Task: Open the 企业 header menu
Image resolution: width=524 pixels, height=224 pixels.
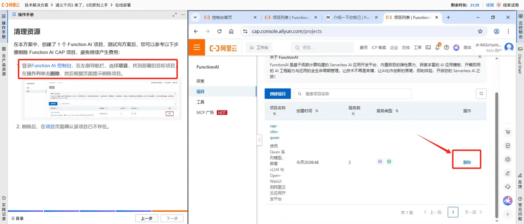Action: [394, 48]
